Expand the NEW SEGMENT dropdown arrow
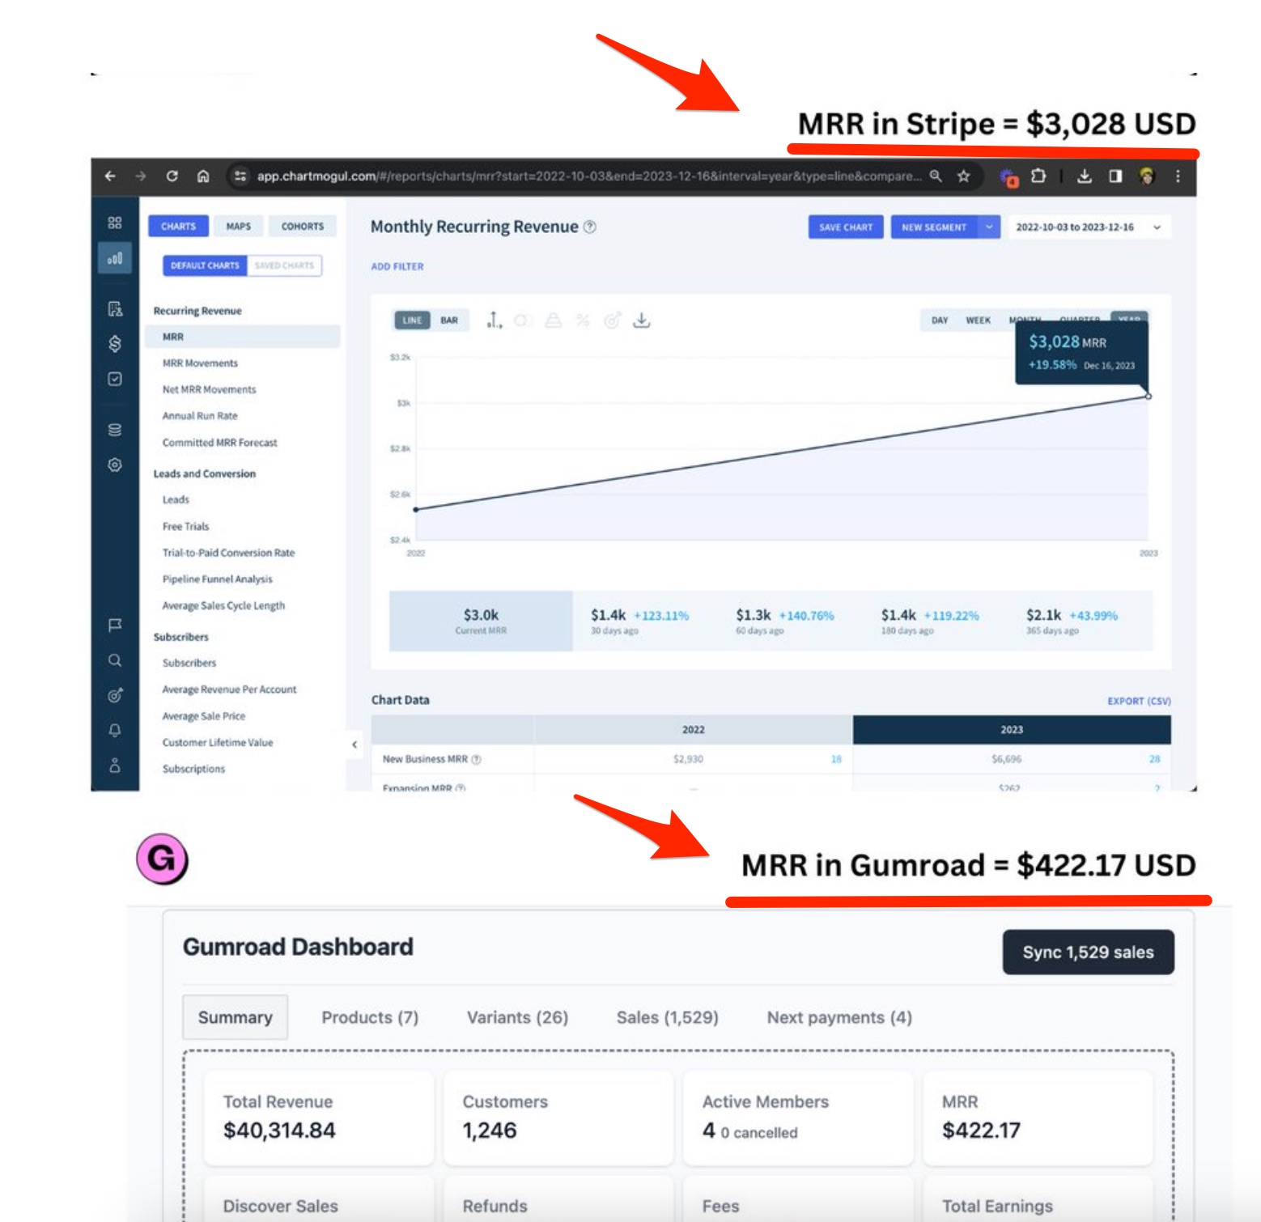1261x1222 pixels. point(989,227)
